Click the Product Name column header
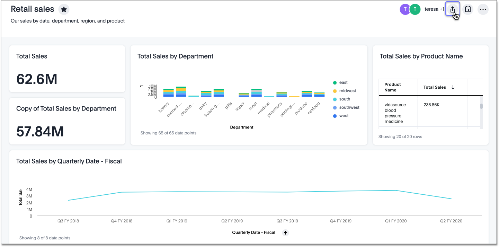Screen dimensions: 499x247 pos(393,87)
